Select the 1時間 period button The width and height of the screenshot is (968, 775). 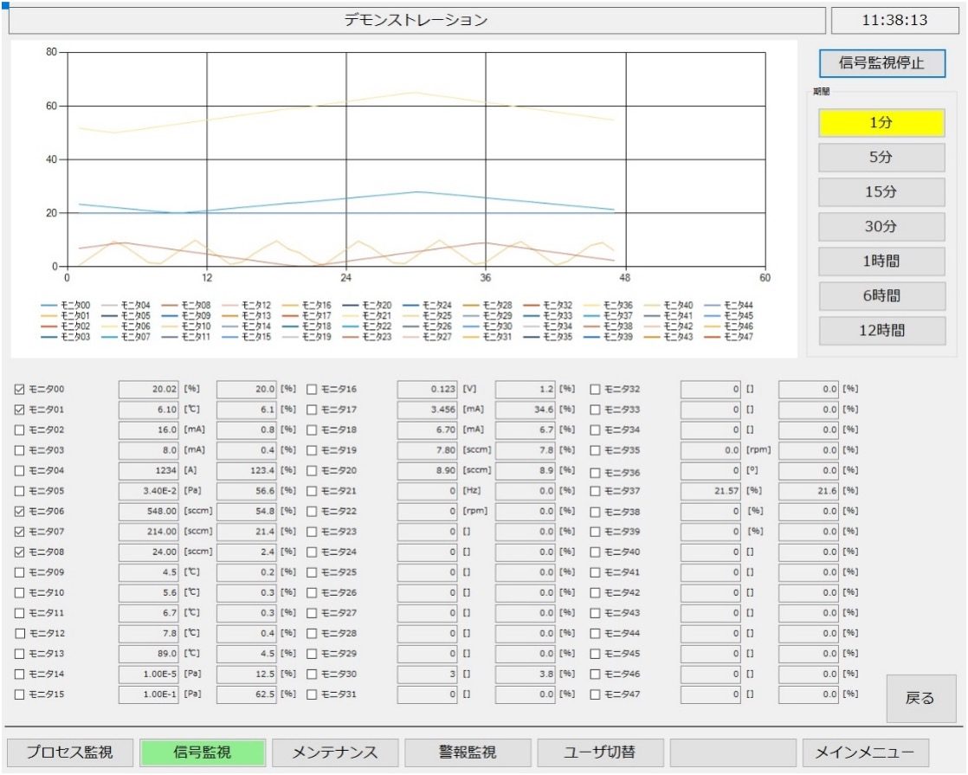[x=881, y=261]
